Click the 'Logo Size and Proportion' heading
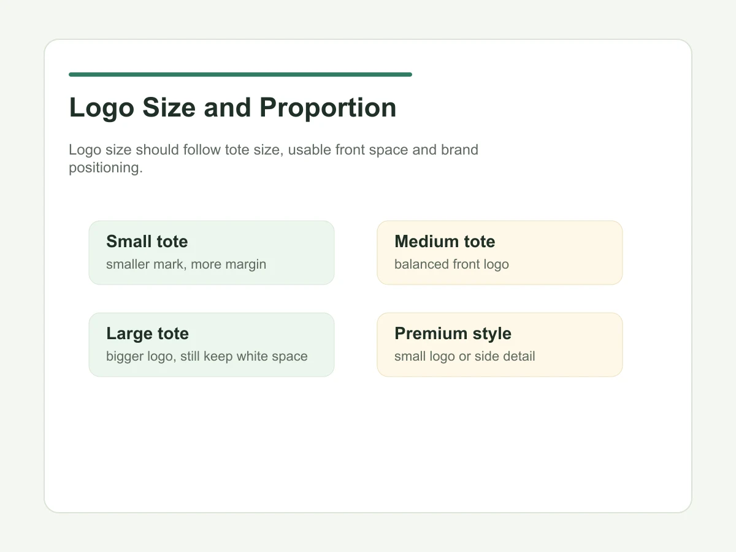736x552 pixels. [x=232, y=108]
